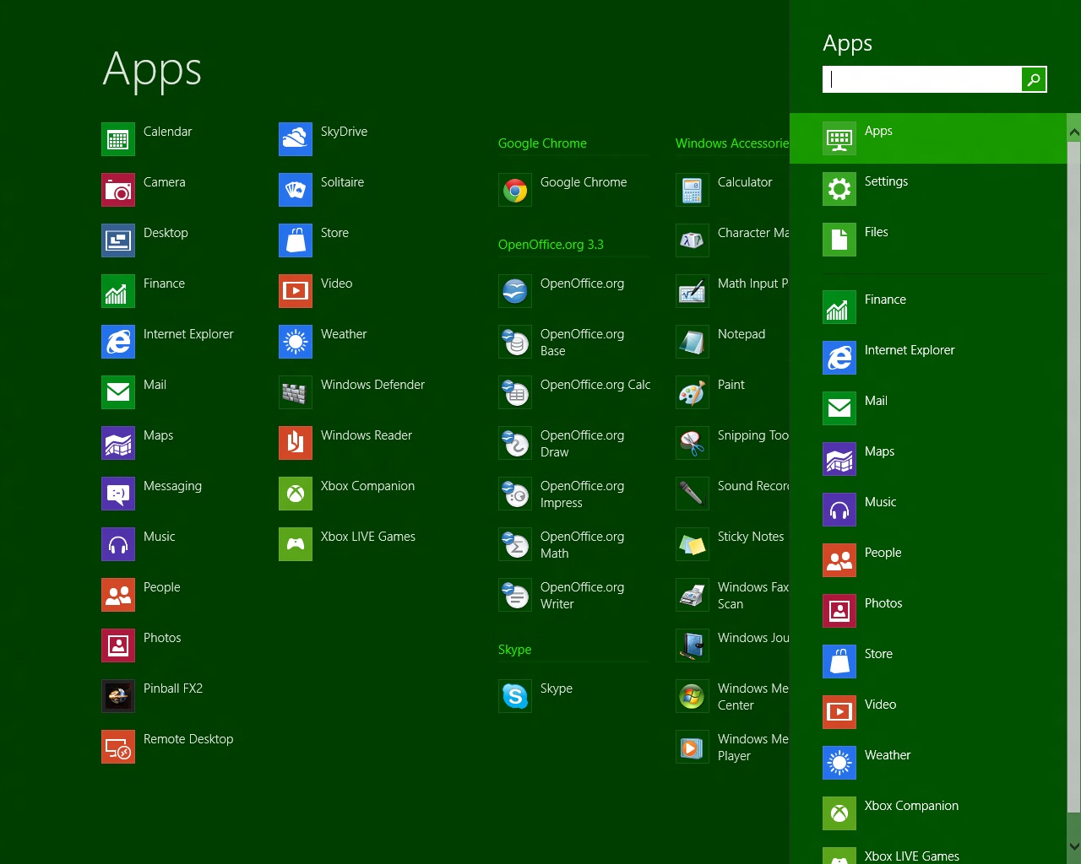The height and width of the screenshot is (864, 1081).
Task: Open Google Chrome browser icon
Action: (x=515, y=190)
